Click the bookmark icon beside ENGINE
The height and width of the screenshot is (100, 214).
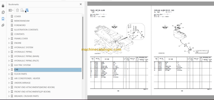[x=12, y=43]
